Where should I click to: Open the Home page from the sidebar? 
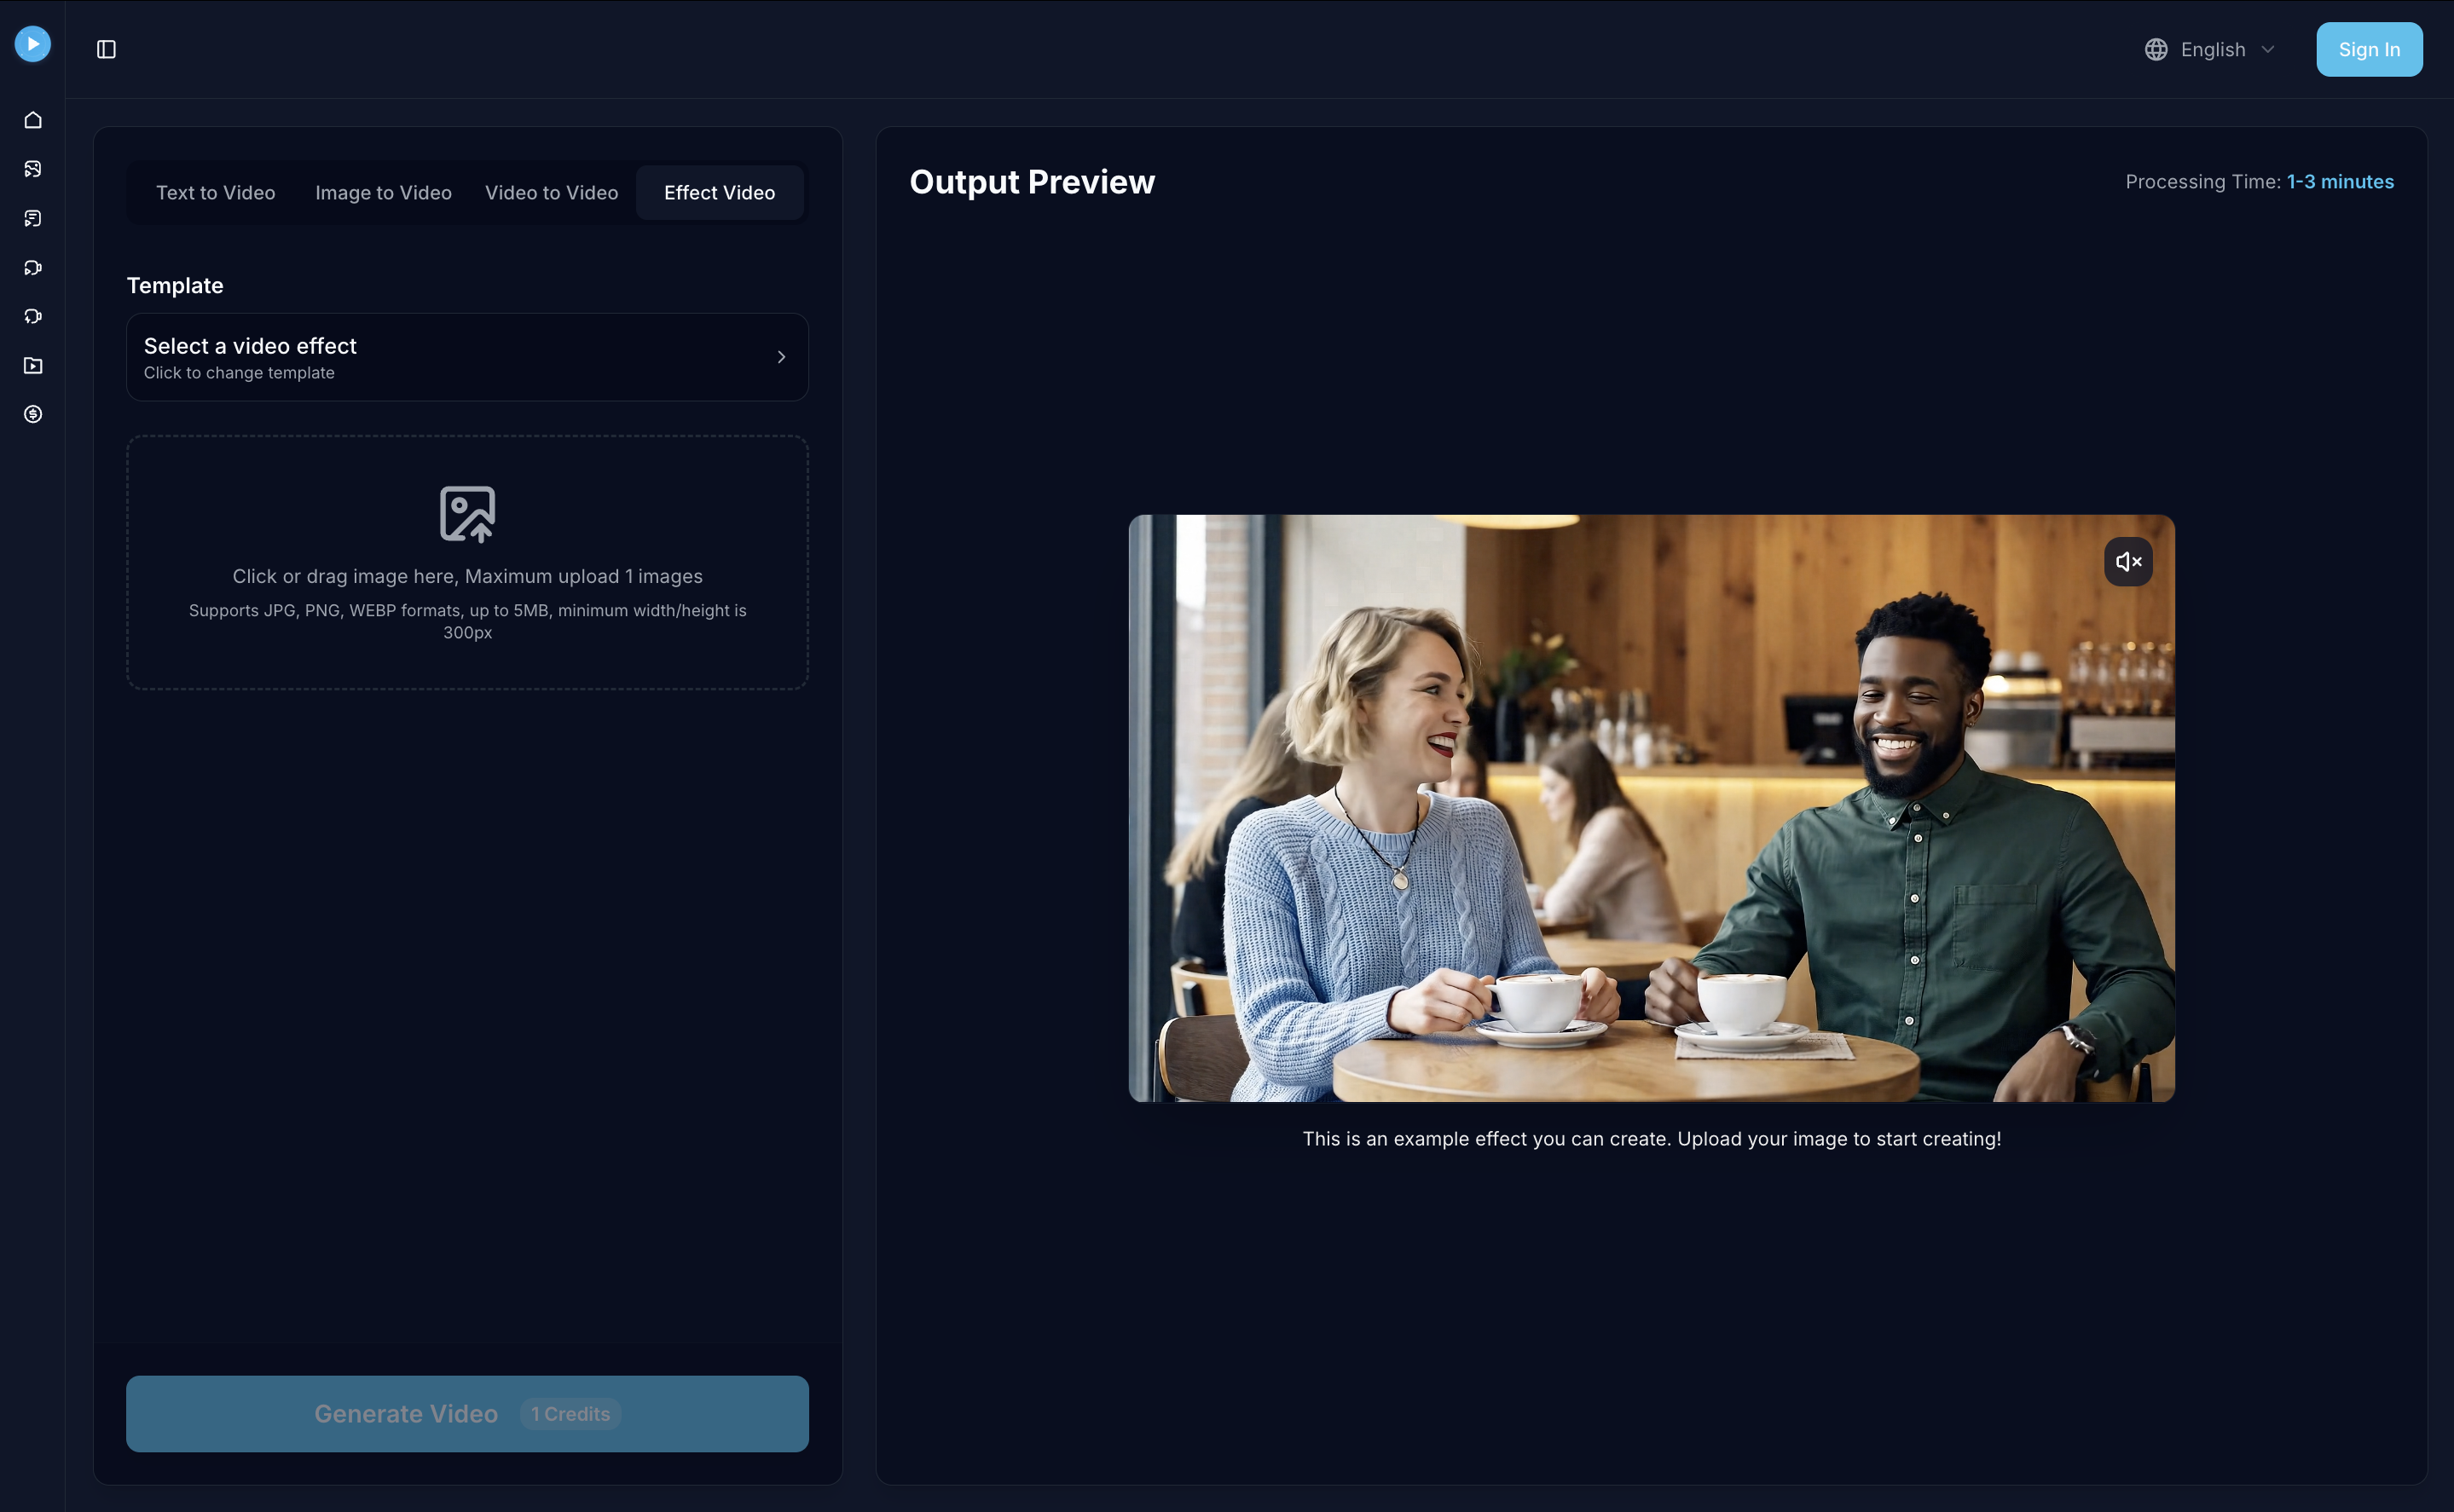point(33,119)
